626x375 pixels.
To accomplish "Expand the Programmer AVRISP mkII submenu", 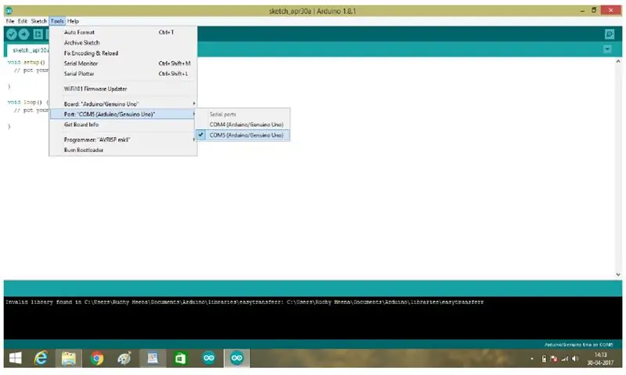I will (x=123, y=140).
